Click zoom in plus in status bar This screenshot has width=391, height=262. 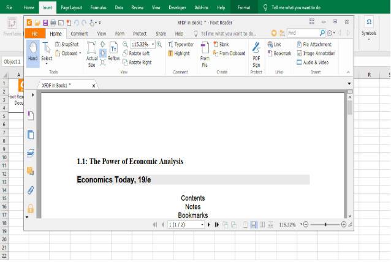344,225
